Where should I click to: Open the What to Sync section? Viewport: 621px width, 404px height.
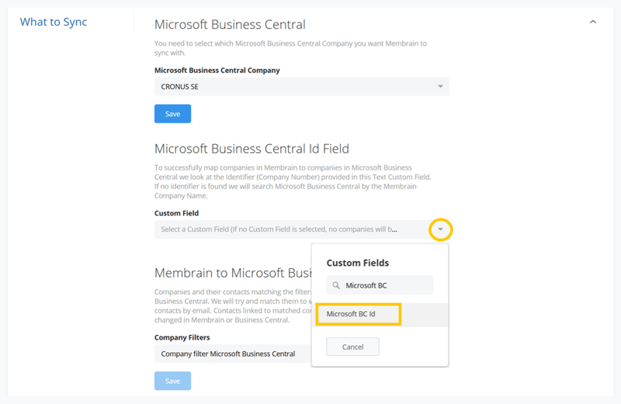pos(54,22)
